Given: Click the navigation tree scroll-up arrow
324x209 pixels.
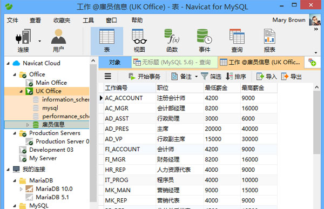Looking at the screenshot, I should tap(93, 60).
